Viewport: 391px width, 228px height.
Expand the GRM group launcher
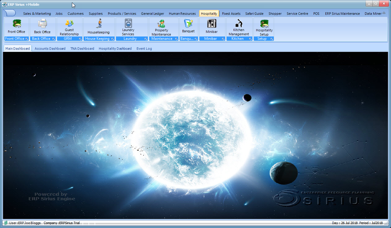[x=80, y=39]
